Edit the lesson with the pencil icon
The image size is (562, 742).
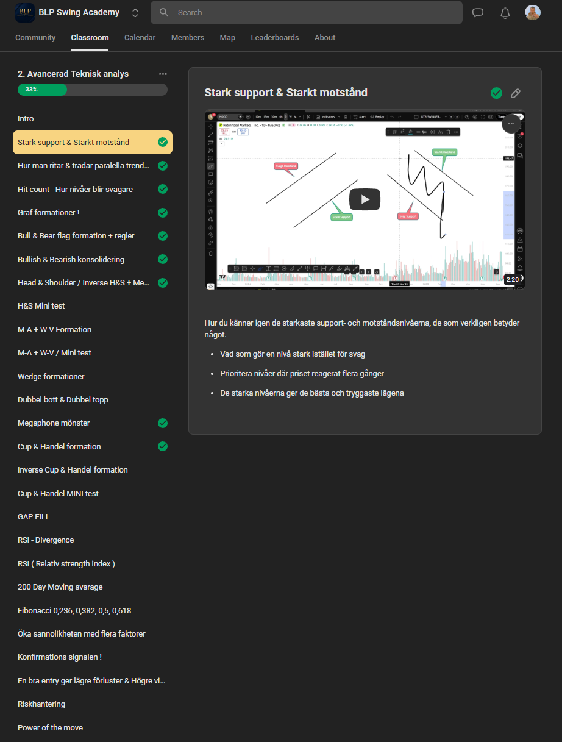516,93
